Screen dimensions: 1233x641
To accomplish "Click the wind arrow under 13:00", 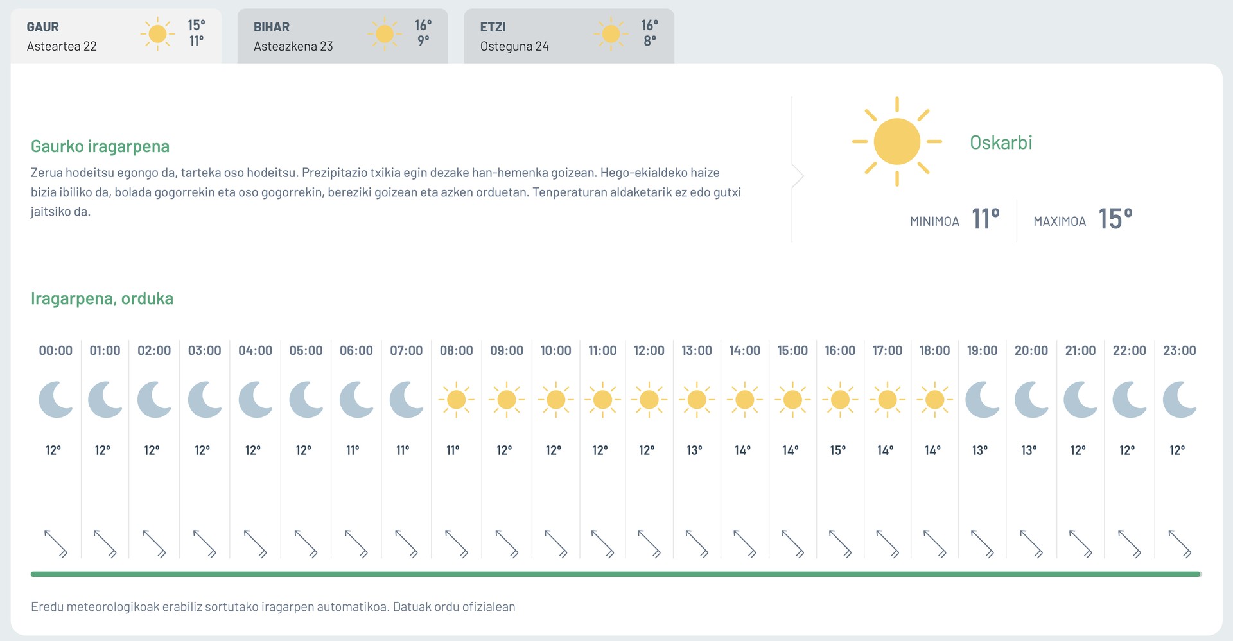I will click(697, 543).
